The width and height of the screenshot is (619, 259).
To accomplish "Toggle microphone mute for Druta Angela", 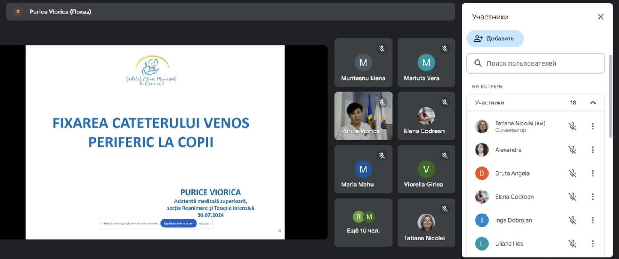I will pyautogui.click(x=572, y=173).
